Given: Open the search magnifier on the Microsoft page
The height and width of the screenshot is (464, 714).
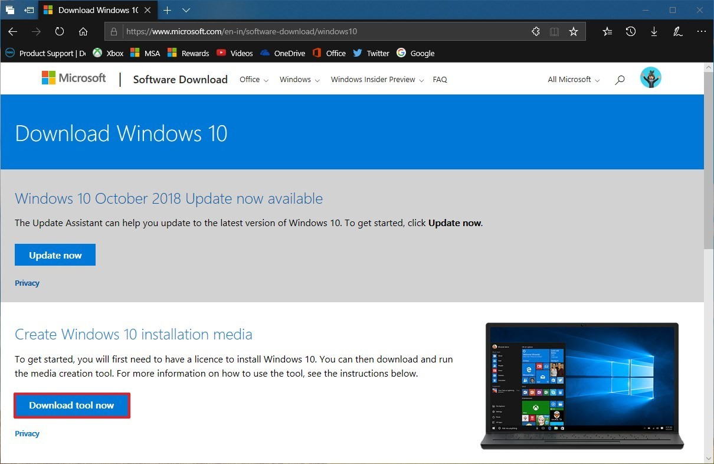Looking at the screenshot, I should tap(620, 79).
